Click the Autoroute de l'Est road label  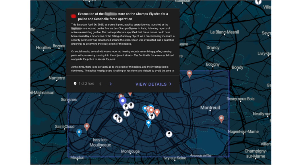click(201, 156)
